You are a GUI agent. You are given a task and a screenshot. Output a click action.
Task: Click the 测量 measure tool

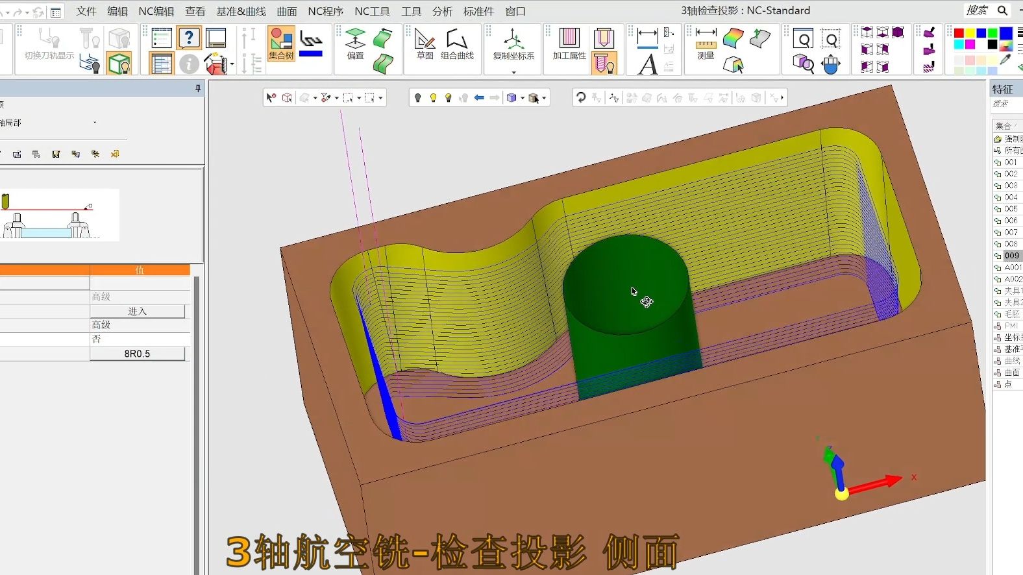[x=706, y=43]
